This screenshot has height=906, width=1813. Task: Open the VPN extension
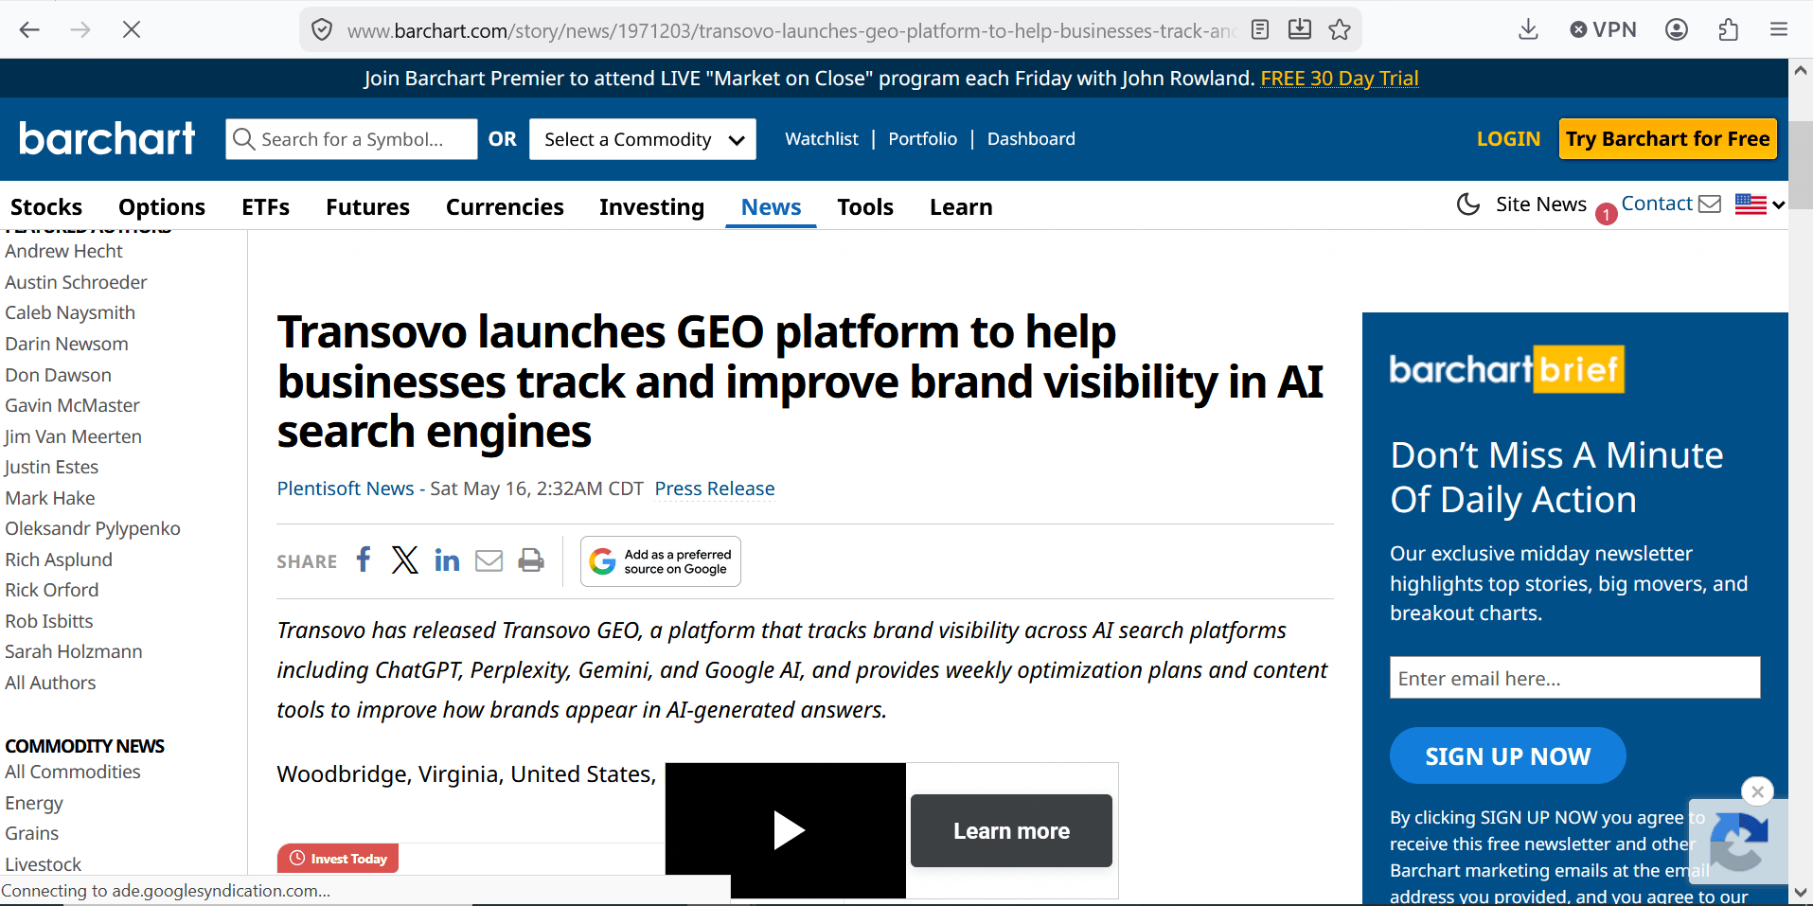click(1603, 30)
